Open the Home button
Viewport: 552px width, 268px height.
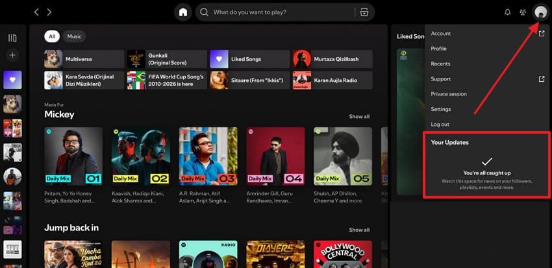click(x=183, y=12)
